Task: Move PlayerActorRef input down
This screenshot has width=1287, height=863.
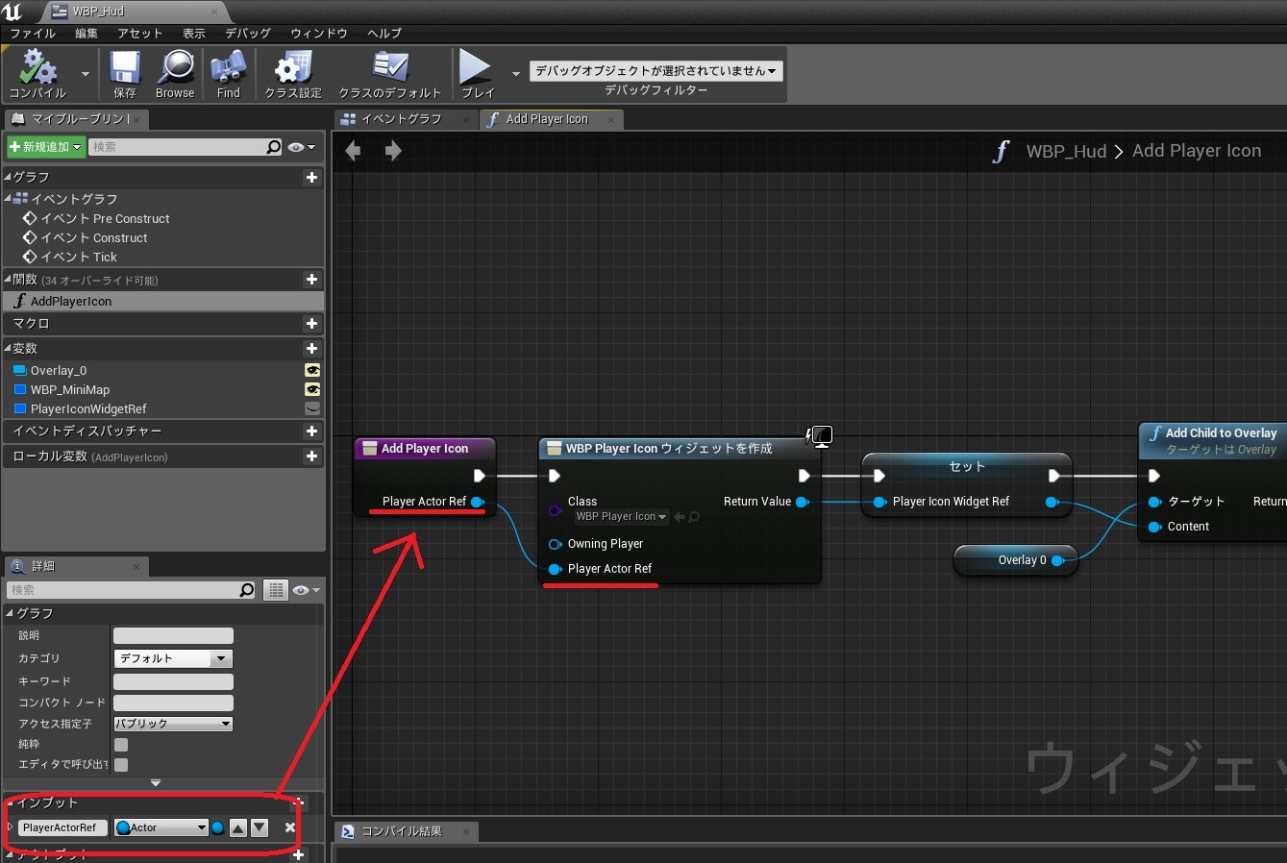Action: (260, 827)
